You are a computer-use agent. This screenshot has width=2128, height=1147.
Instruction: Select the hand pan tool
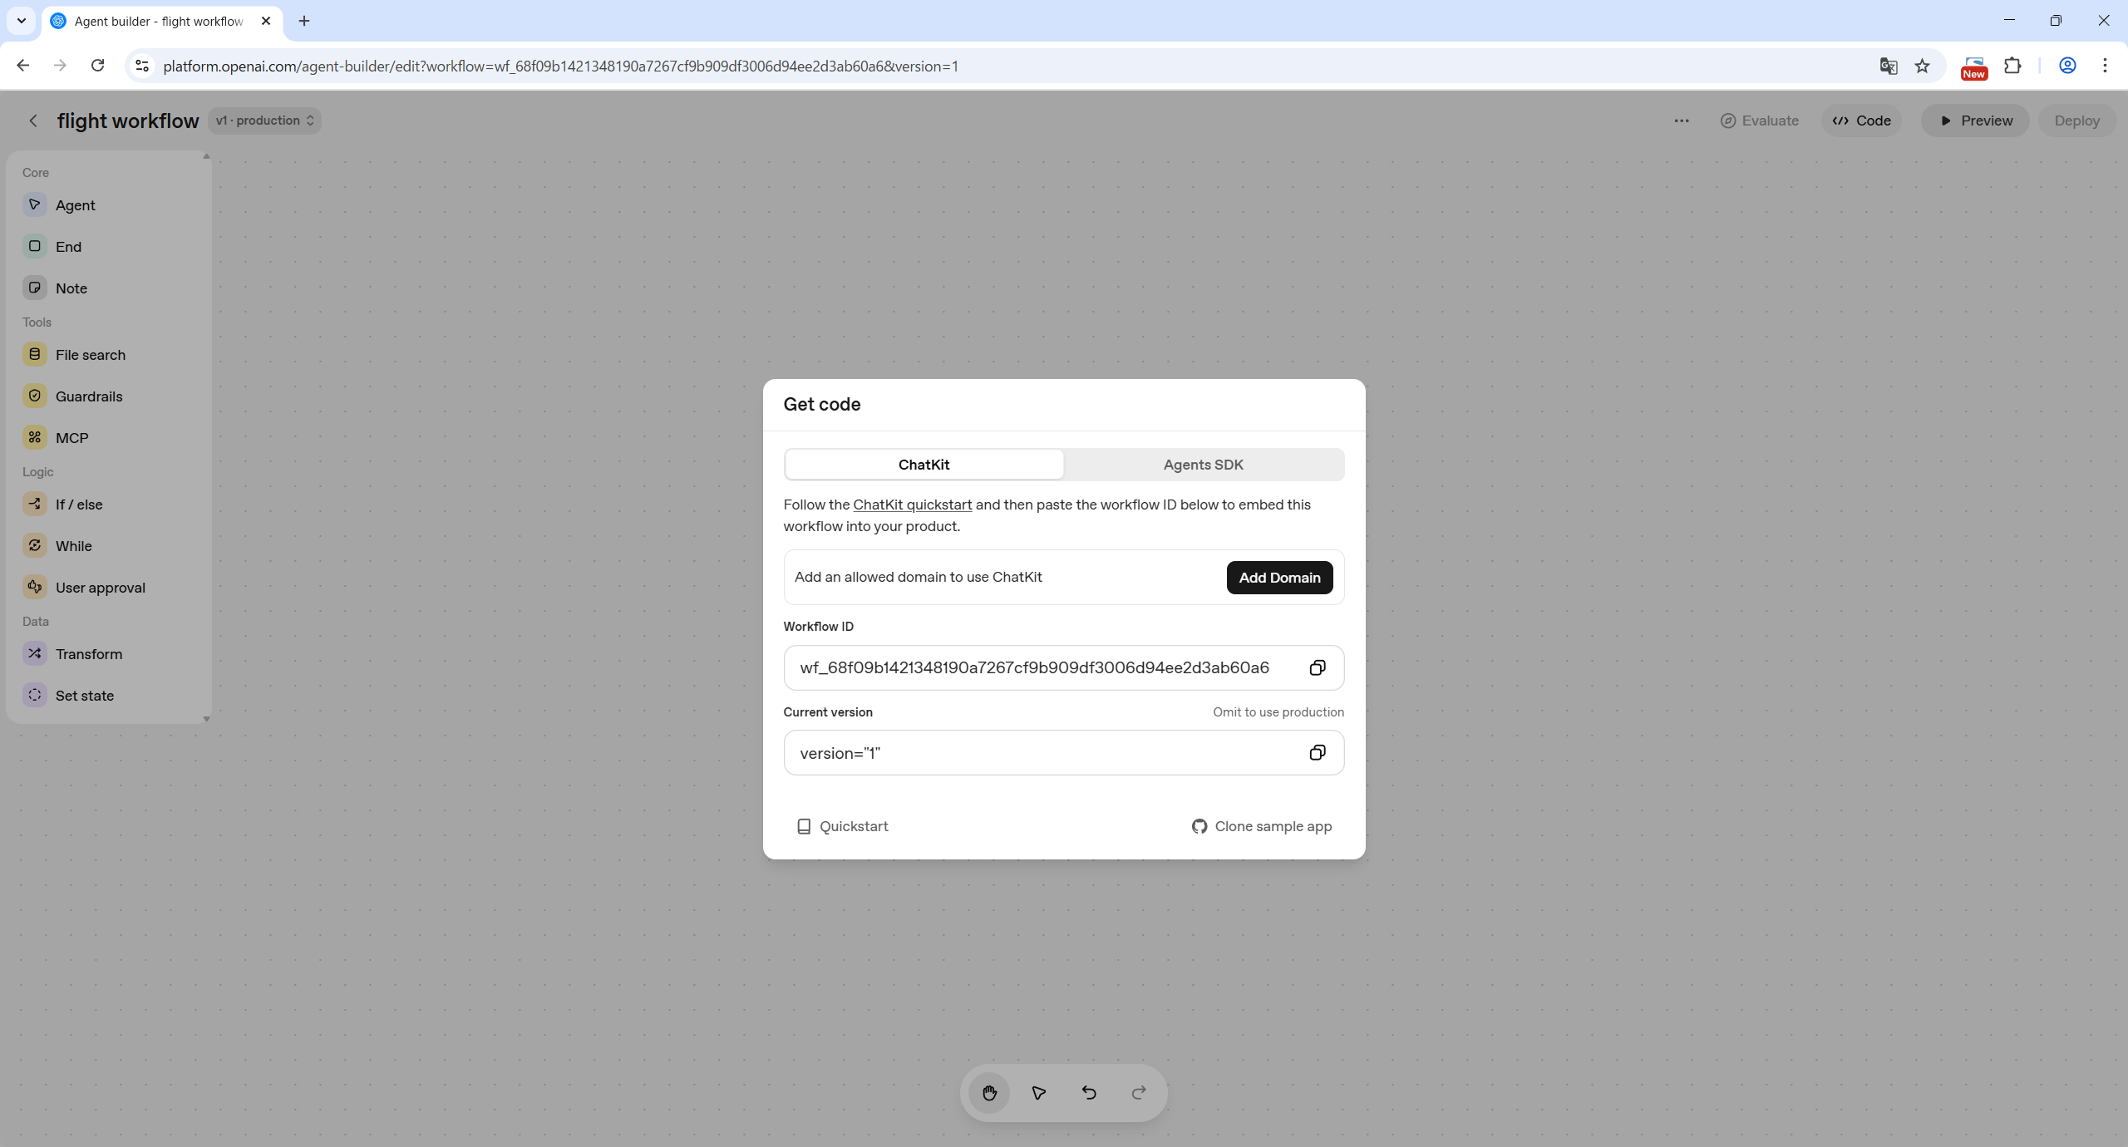[x=989, y=1092]
